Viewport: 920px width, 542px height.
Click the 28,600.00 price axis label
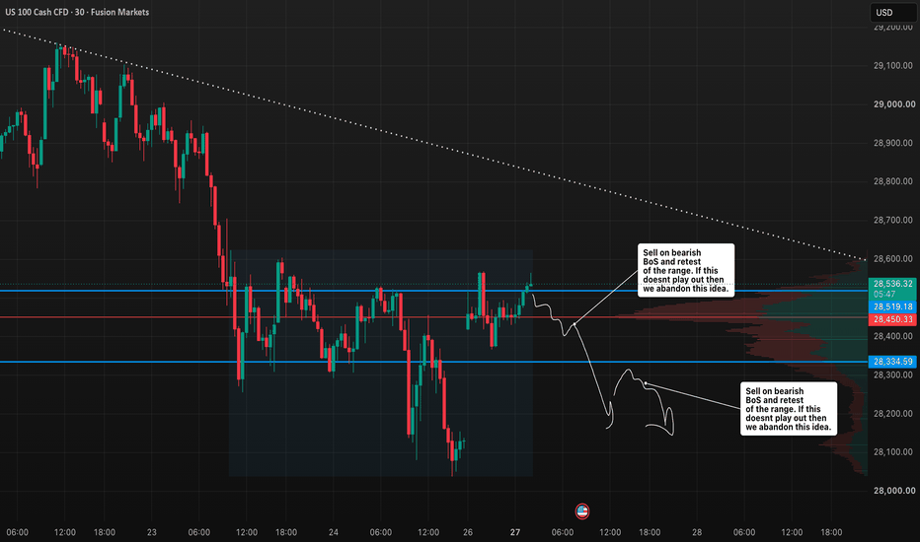(x=893, y=259)
